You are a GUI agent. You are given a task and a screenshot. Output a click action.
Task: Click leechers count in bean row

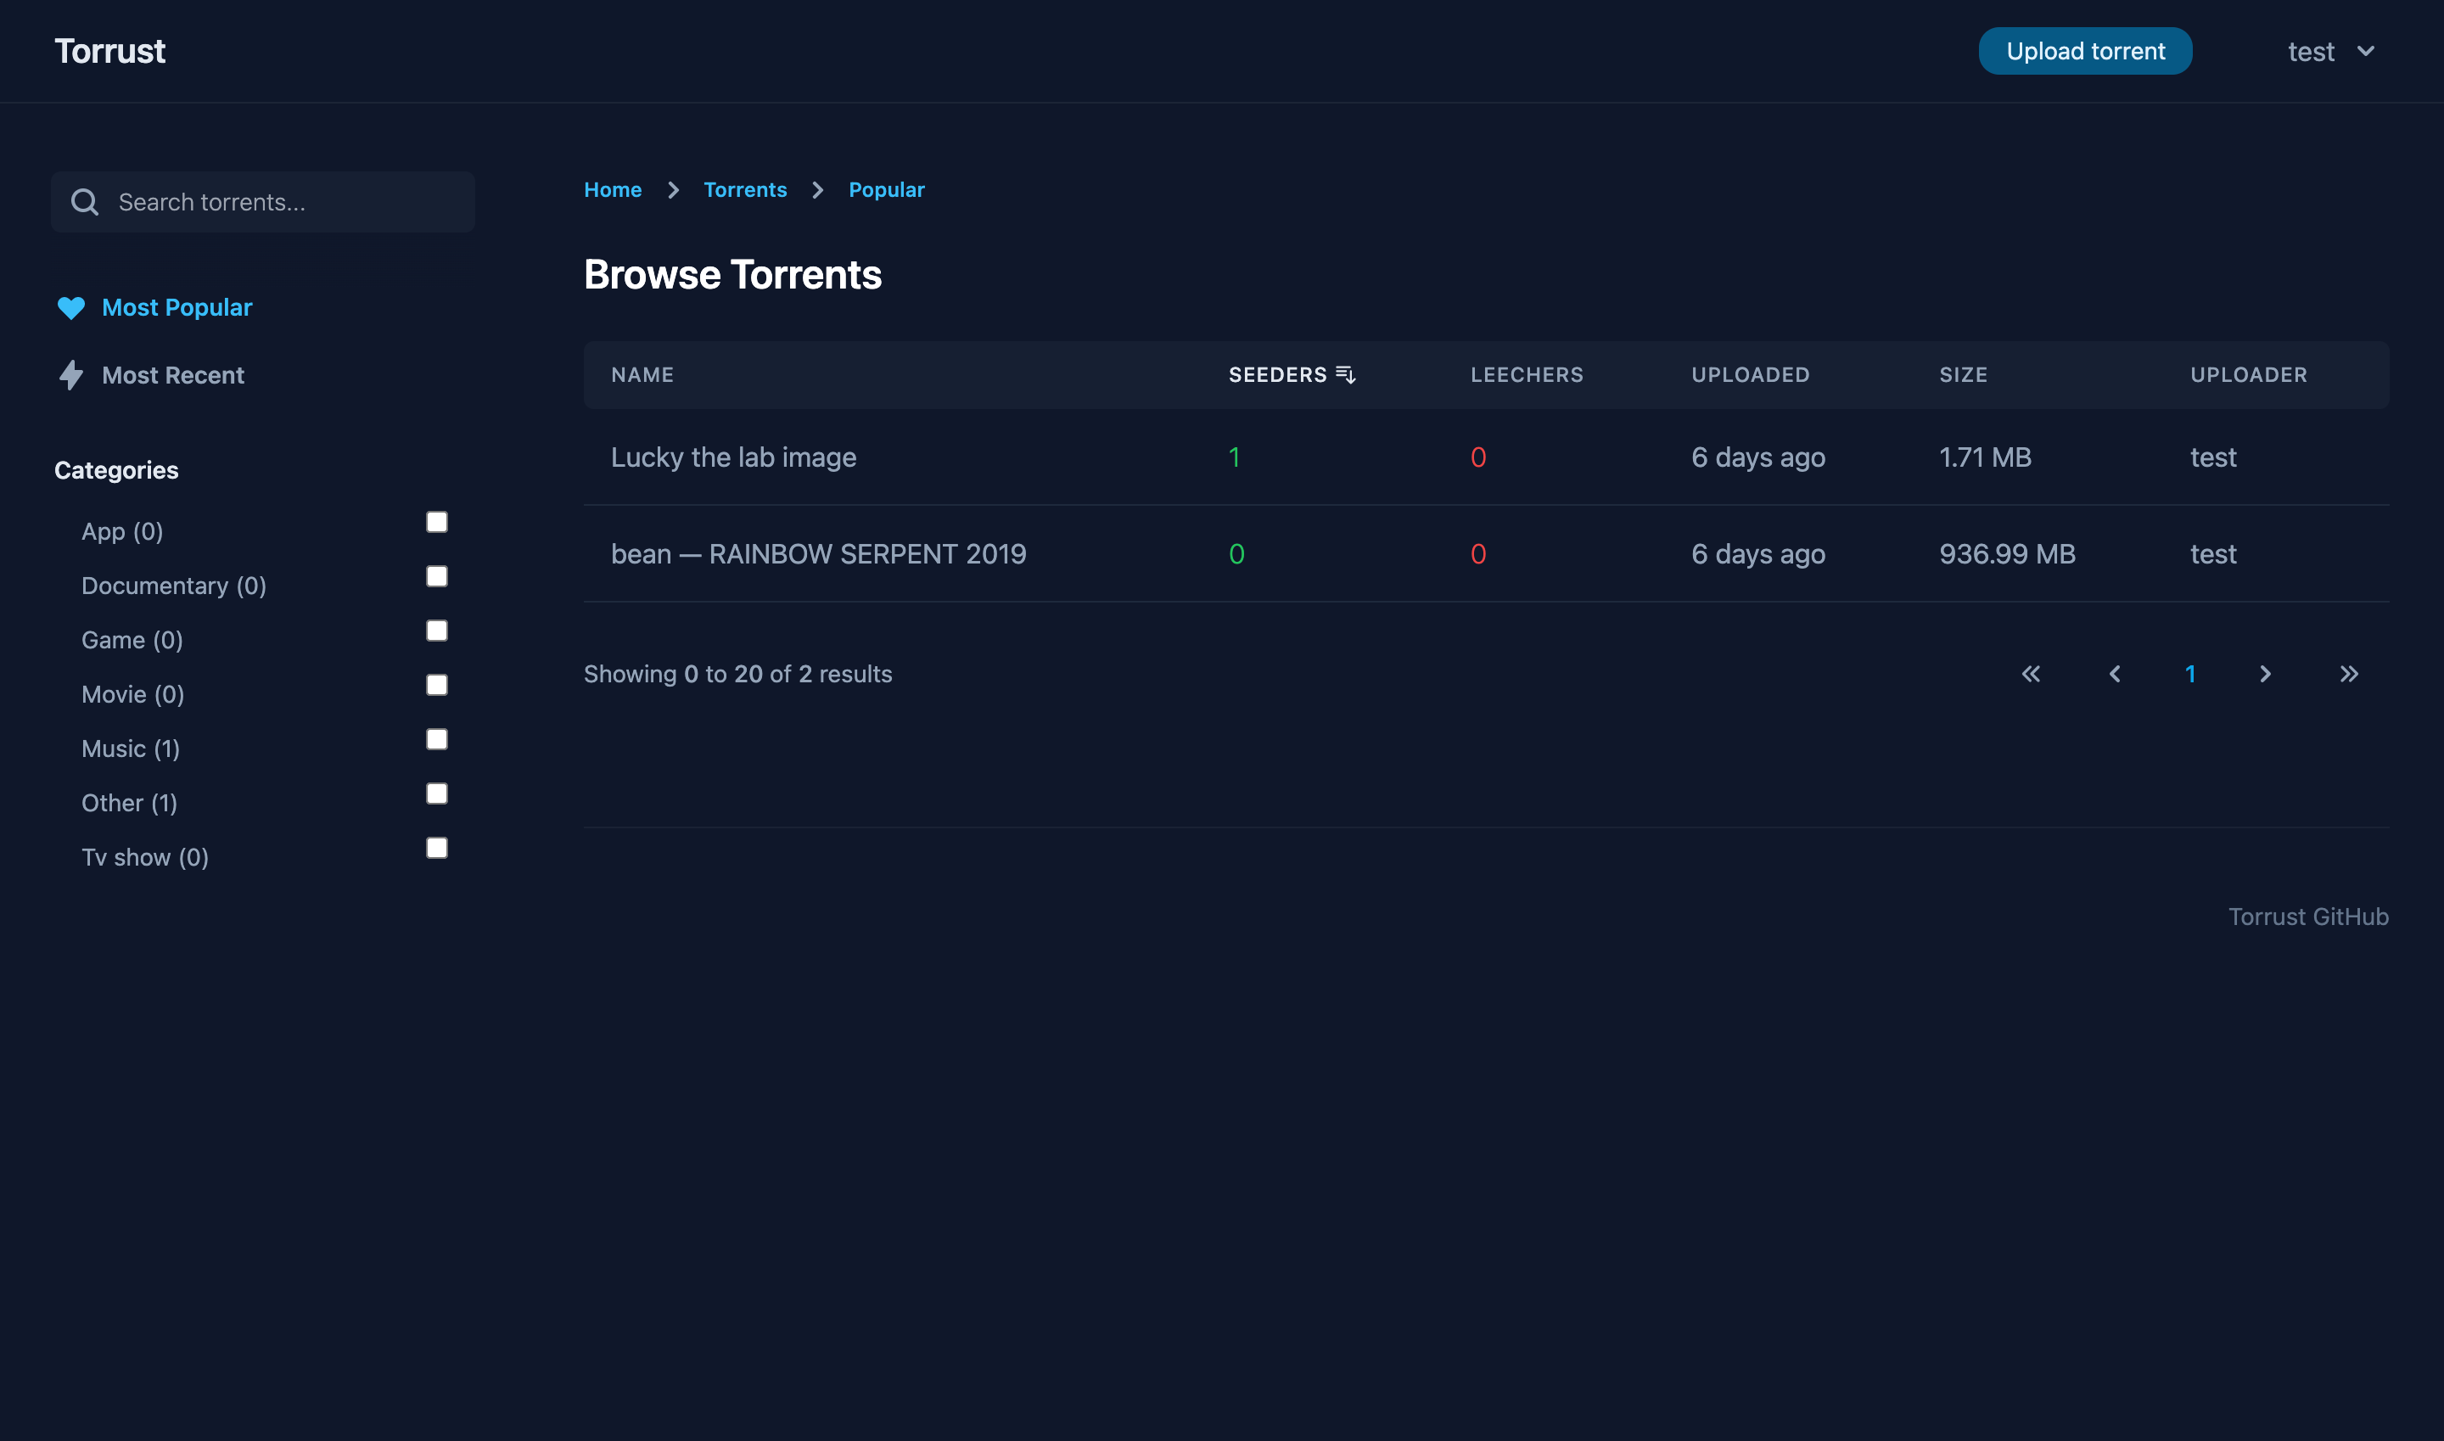1478,554
